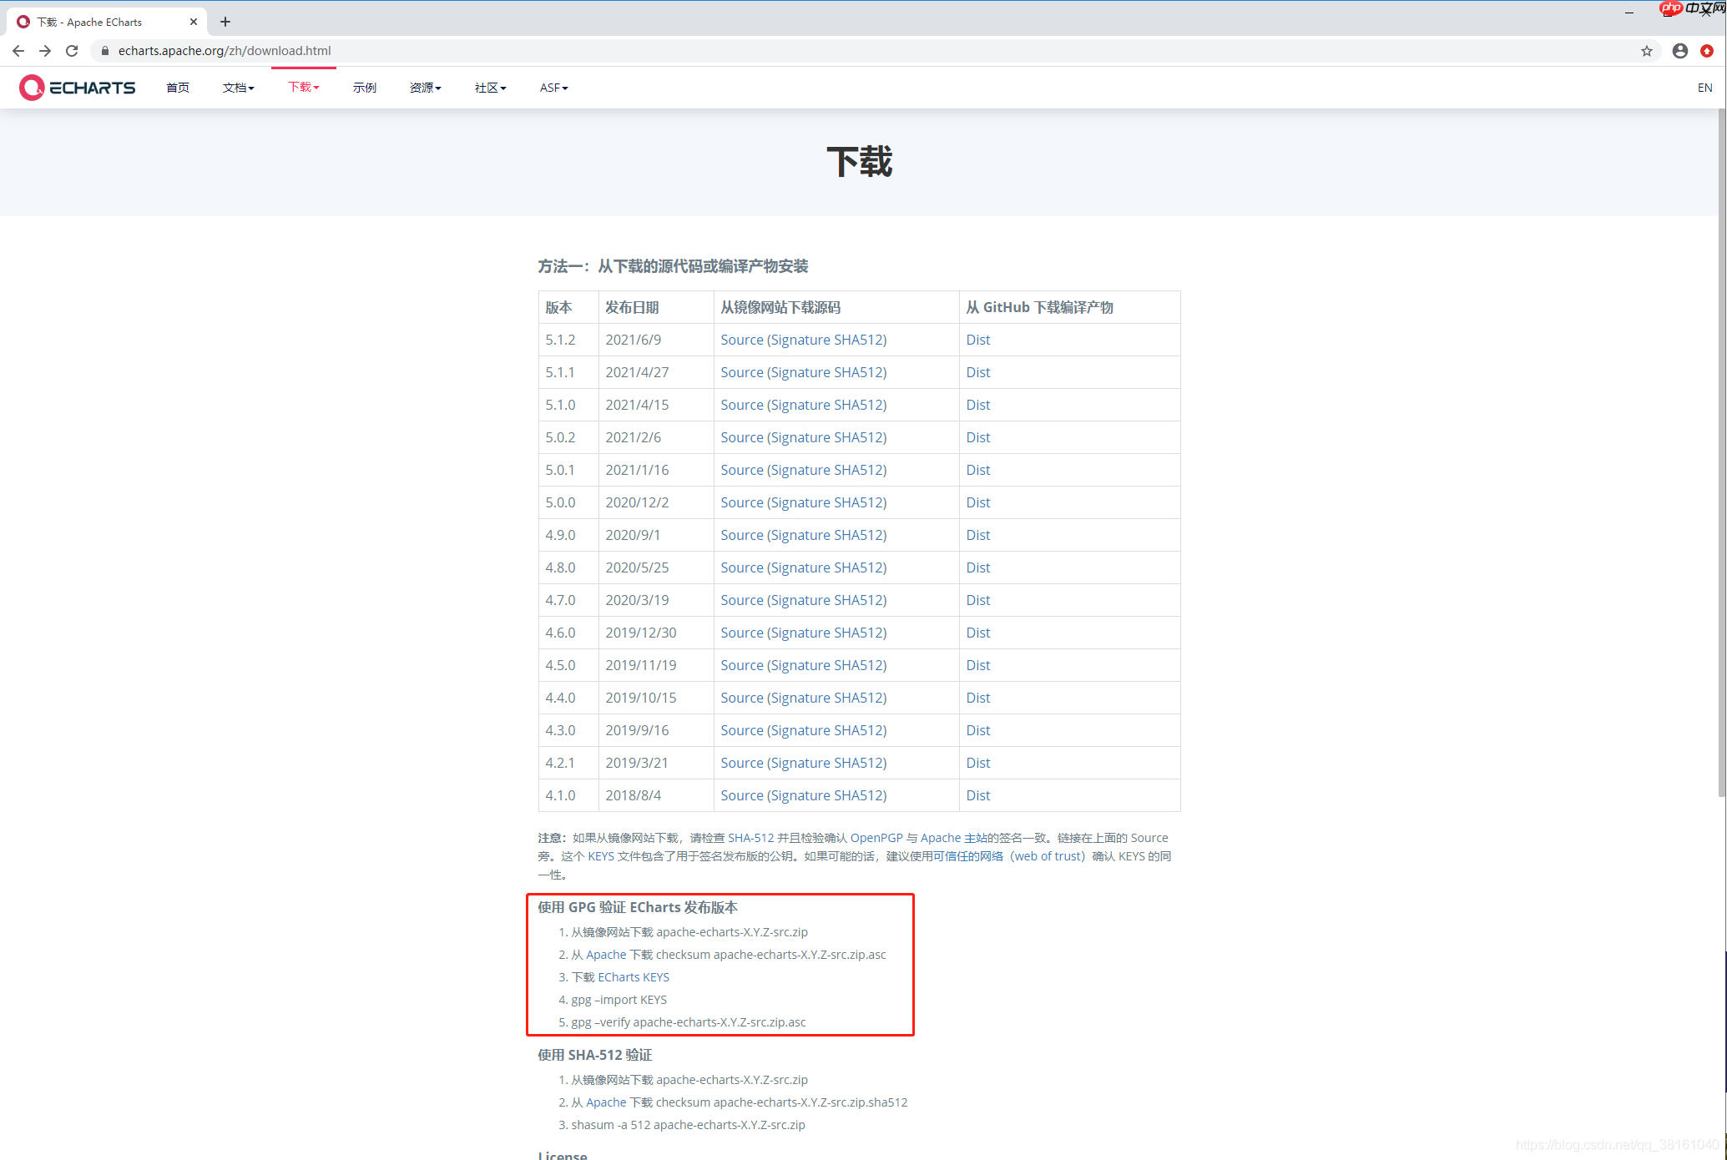This screenshot has height=1160, width=1727.
Task: Switch language to EN
Action: tap(1704, 88)
